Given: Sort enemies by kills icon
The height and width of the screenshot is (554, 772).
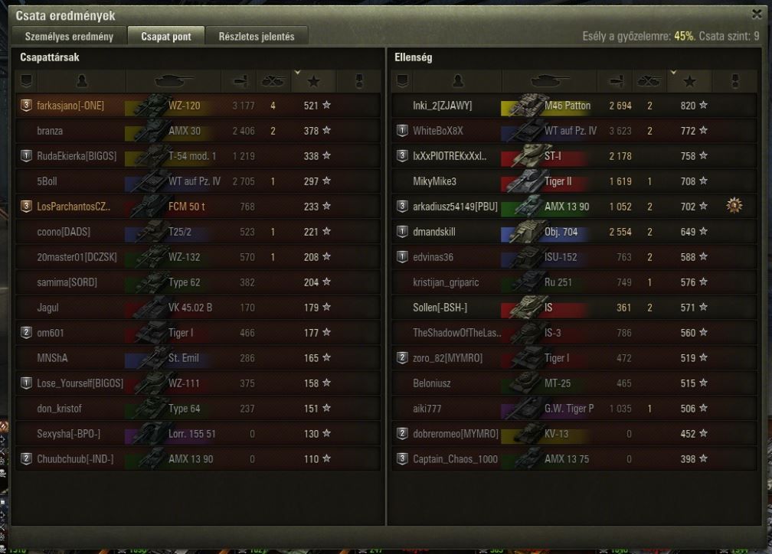Looking at the screenshot, I should [x=649, y=80].
